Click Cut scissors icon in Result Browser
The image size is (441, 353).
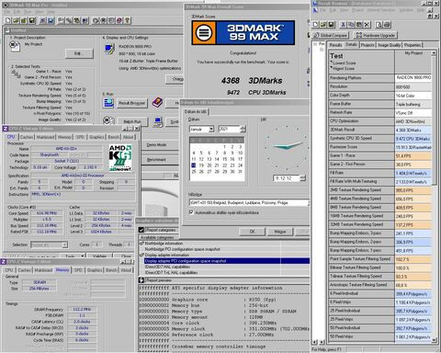tap(344, 25)
